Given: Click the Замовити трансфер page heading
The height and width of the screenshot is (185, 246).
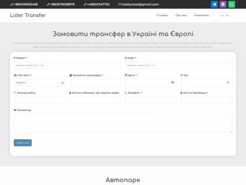Looking at the screenshot, I should tap(123, 34).
